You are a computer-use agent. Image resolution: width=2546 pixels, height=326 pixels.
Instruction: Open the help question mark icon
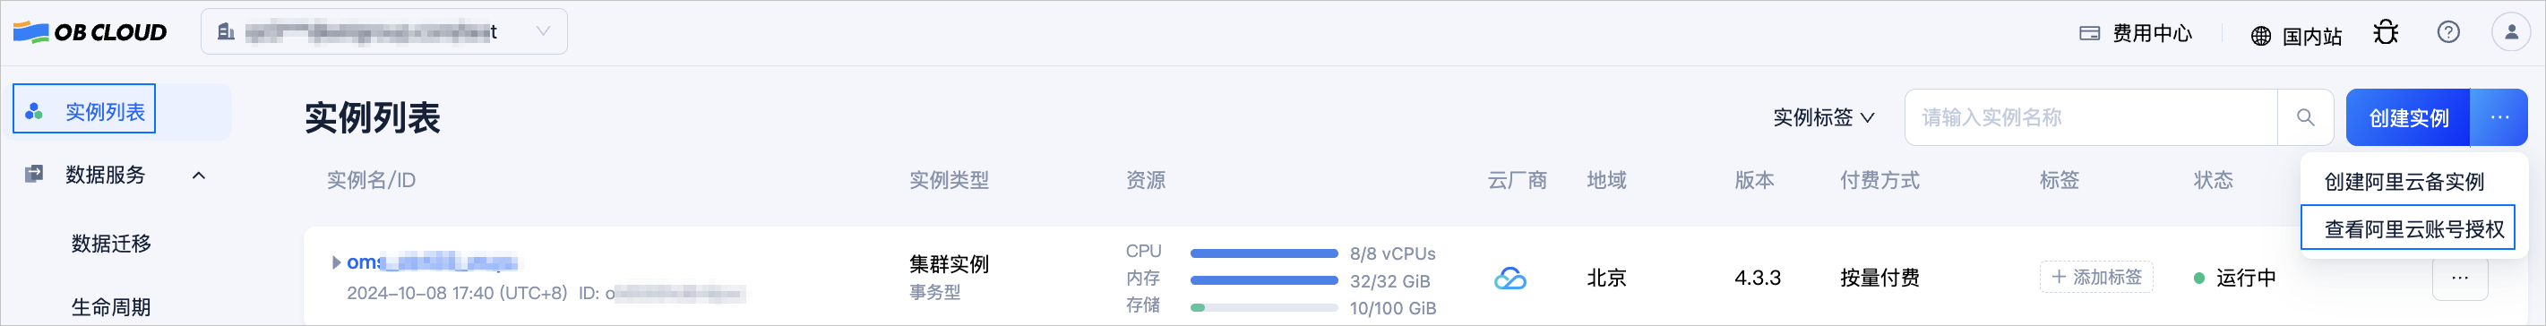[2448, 32]
